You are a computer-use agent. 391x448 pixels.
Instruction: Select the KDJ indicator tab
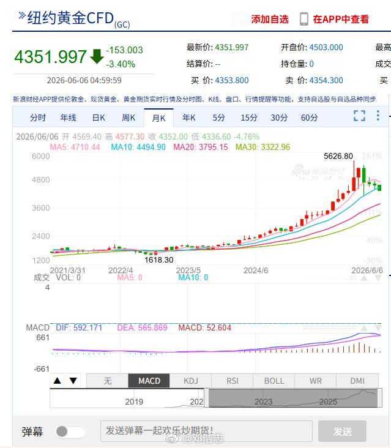tap(190, 381)
